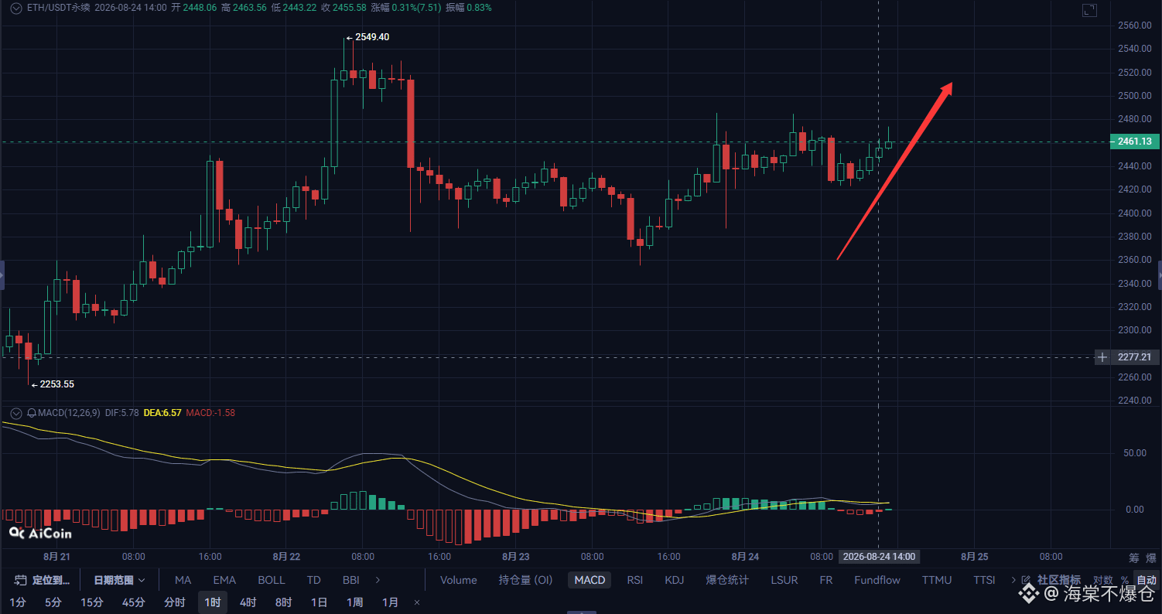This screenshot has height=614, width=1162.
Task: Click the 8月 22 date on time axis
Action: coord(286,557)
